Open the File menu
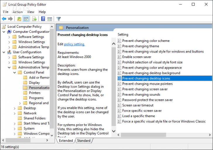Screen dimensions: 213x150 coord(6,12)
